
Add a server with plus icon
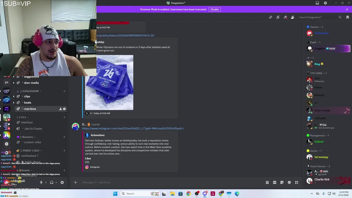point(7,144)
